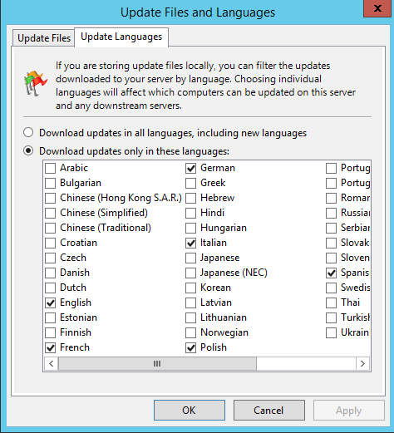Screen dimensions: 394x433
Task: Click the Cancel button
Action: [x=269, y=410]
